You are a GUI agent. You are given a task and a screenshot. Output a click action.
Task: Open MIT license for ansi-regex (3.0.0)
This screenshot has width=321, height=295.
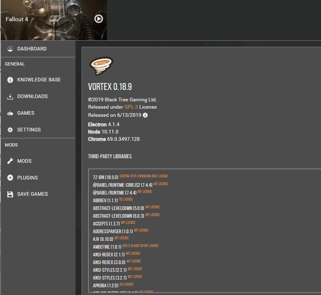point(134,261)
